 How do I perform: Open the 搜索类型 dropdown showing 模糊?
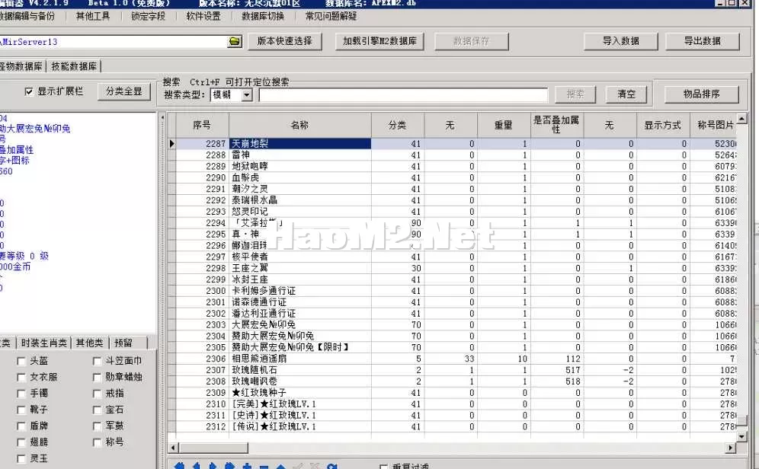pyautogui.click(x=246, y=94)
